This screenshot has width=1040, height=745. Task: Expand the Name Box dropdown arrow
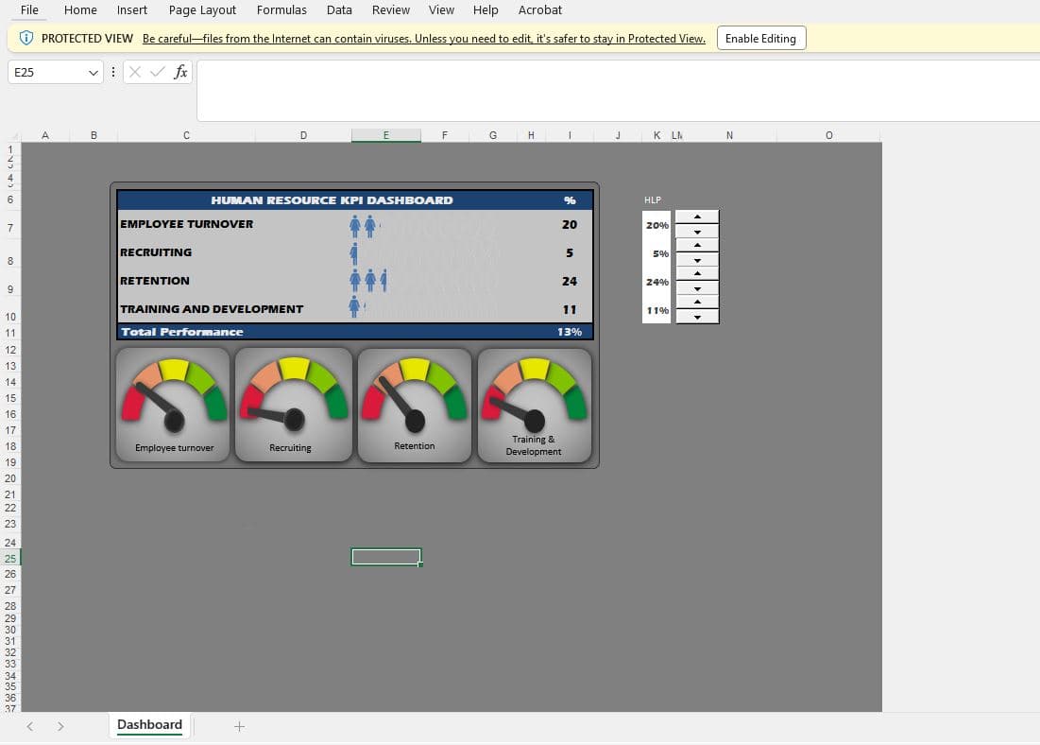click(93, 73)
